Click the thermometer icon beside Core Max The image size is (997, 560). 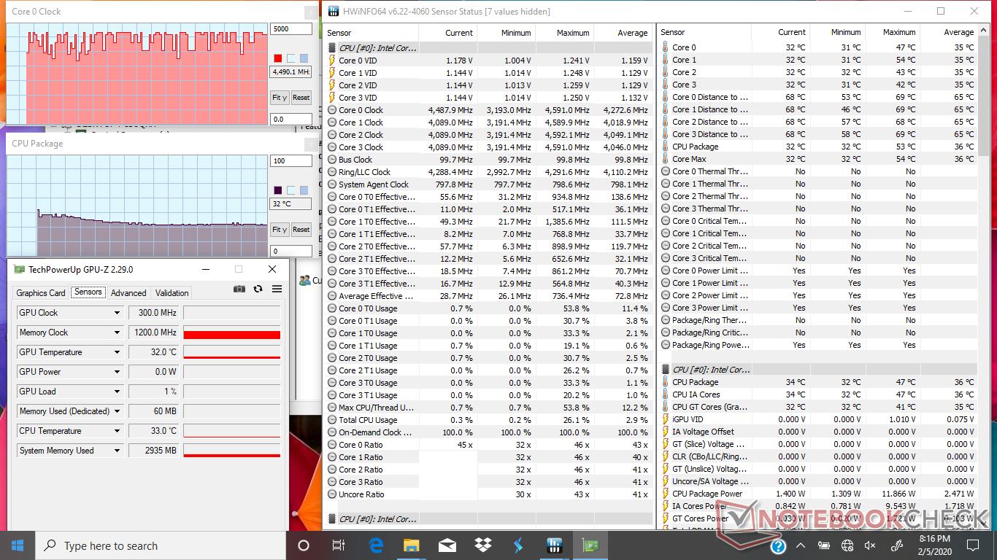[x=666, y=159]
